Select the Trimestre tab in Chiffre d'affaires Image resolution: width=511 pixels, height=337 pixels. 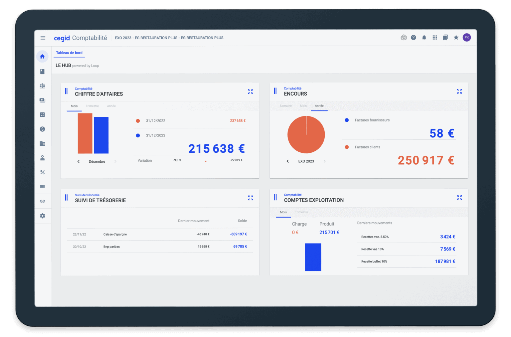coord(92,106)
